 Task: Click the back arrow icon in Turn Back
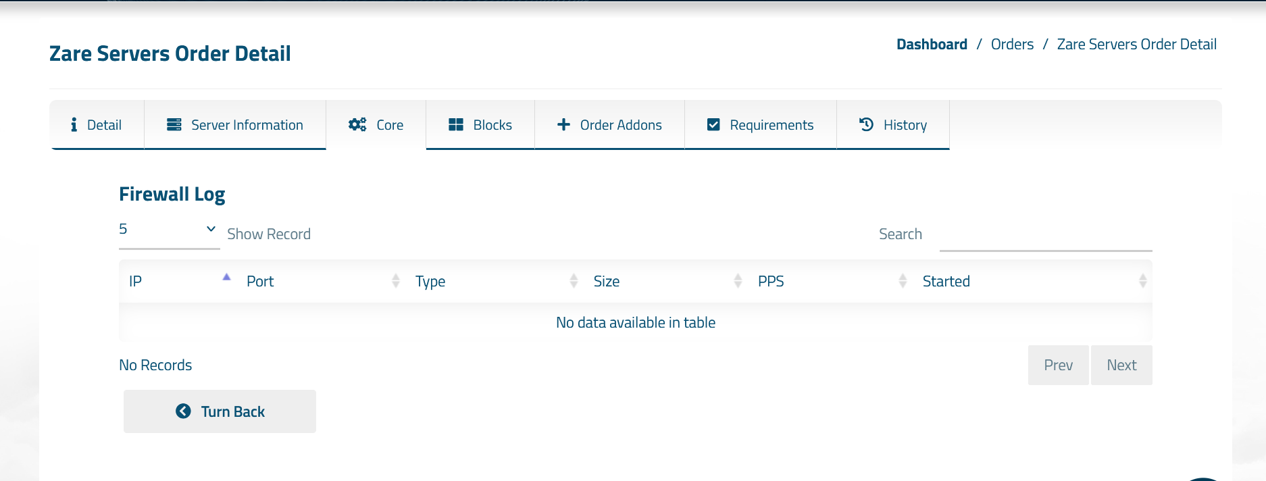[183, 411]
